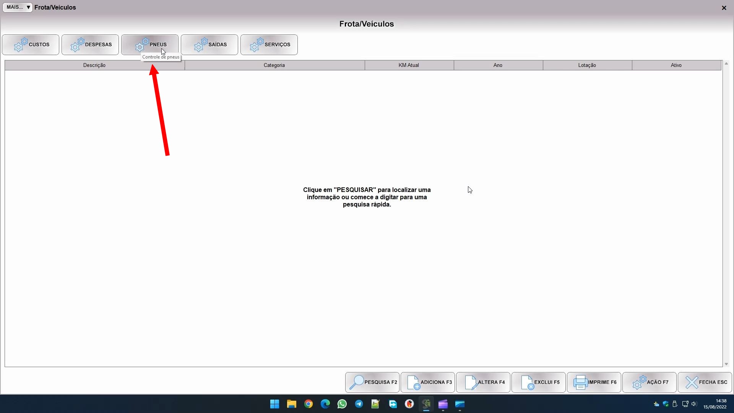Image resolution: width=734 pixels, height=413 pixels.
Task: Click scrollbar down arrow on list
Action: pyautogui.click(x=726, y=364)
